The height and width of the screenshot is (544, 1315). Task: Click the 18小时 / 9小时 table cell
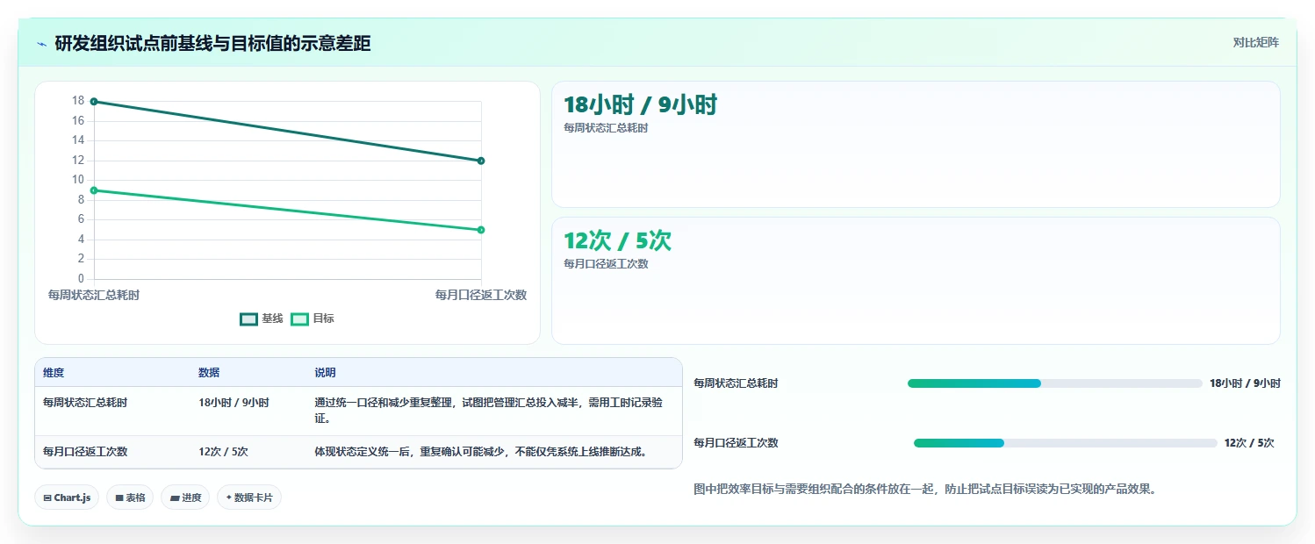tap(234, 403)
